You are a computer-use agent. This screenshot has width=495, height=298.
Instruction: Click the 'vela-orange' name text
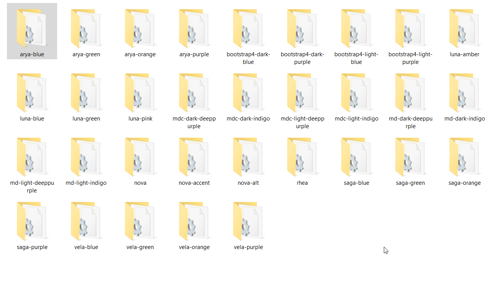click(194, 247)
